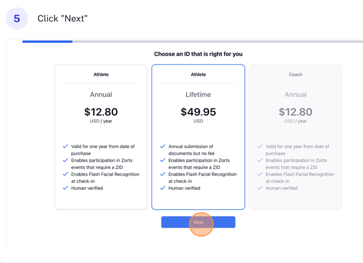Click checkmark beside "Valid for one year" in Athlete Annual card
The width and height of the screenshot is (363, 263).
pyautogui.click(x=66, y=146)
